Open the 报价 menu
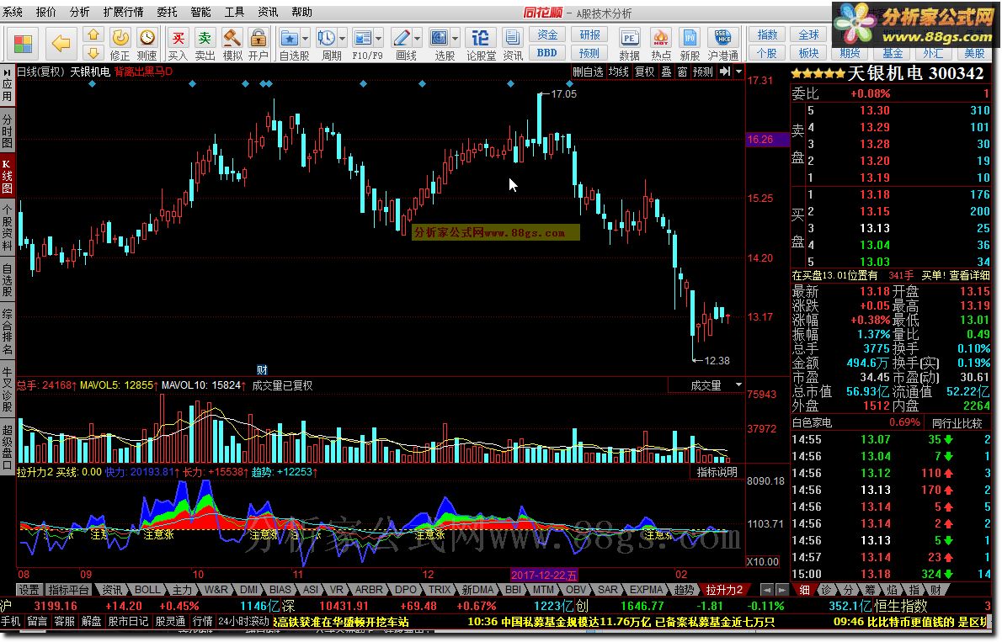1002x642 pixels. point(46,12)
